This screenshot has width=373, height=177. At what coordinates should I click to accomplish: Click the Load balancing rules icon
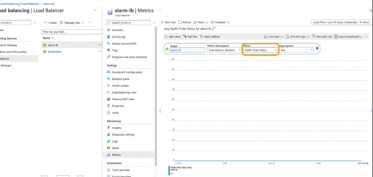(108, 92)
